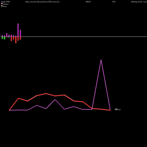The image size is (147, 147).
Task: Click the Volume legend swatch
Action: pos(2,4)
